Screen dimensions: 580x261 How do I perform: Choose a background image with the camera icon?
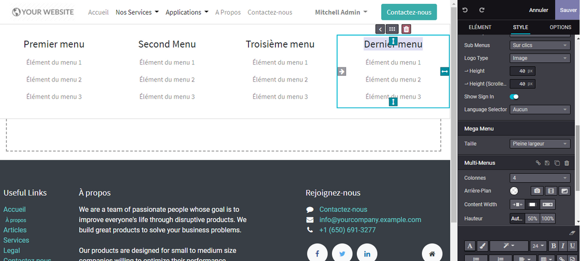tap(536, 191)
